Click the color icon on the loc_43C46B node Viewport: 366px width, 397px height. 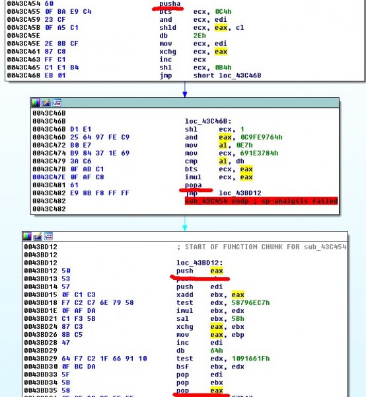pos(36,103)
